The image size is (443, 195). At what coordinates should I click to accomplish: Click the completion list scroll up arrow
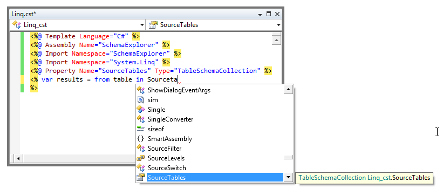[288, 90]
